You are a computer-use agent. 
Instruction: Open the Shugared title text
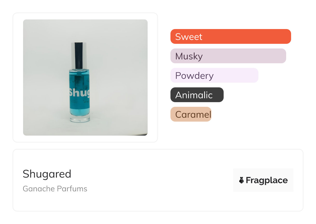click(x=47, y=174)
